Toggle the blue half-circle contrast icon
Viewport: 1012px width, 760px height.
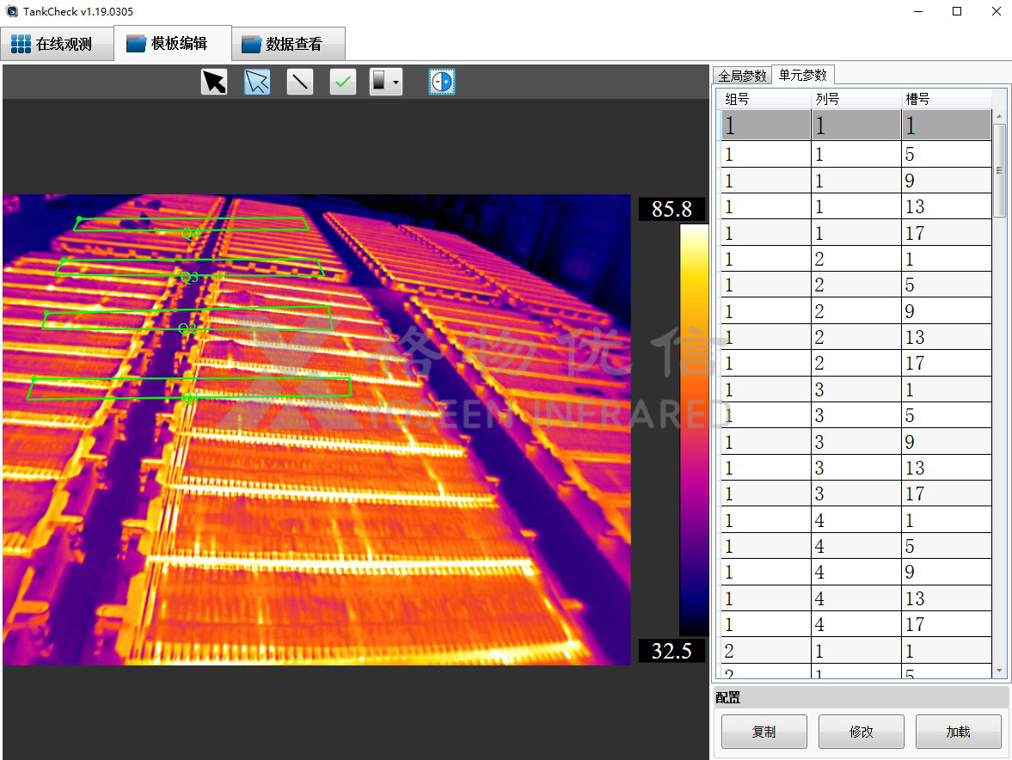click(x=442, y=82)
